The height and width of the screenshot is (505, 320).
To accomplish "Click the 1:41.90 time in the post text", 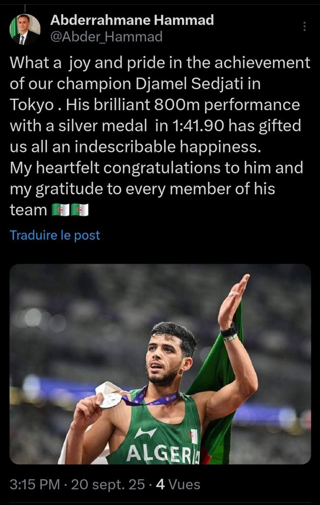I will [x=187, y=126].
